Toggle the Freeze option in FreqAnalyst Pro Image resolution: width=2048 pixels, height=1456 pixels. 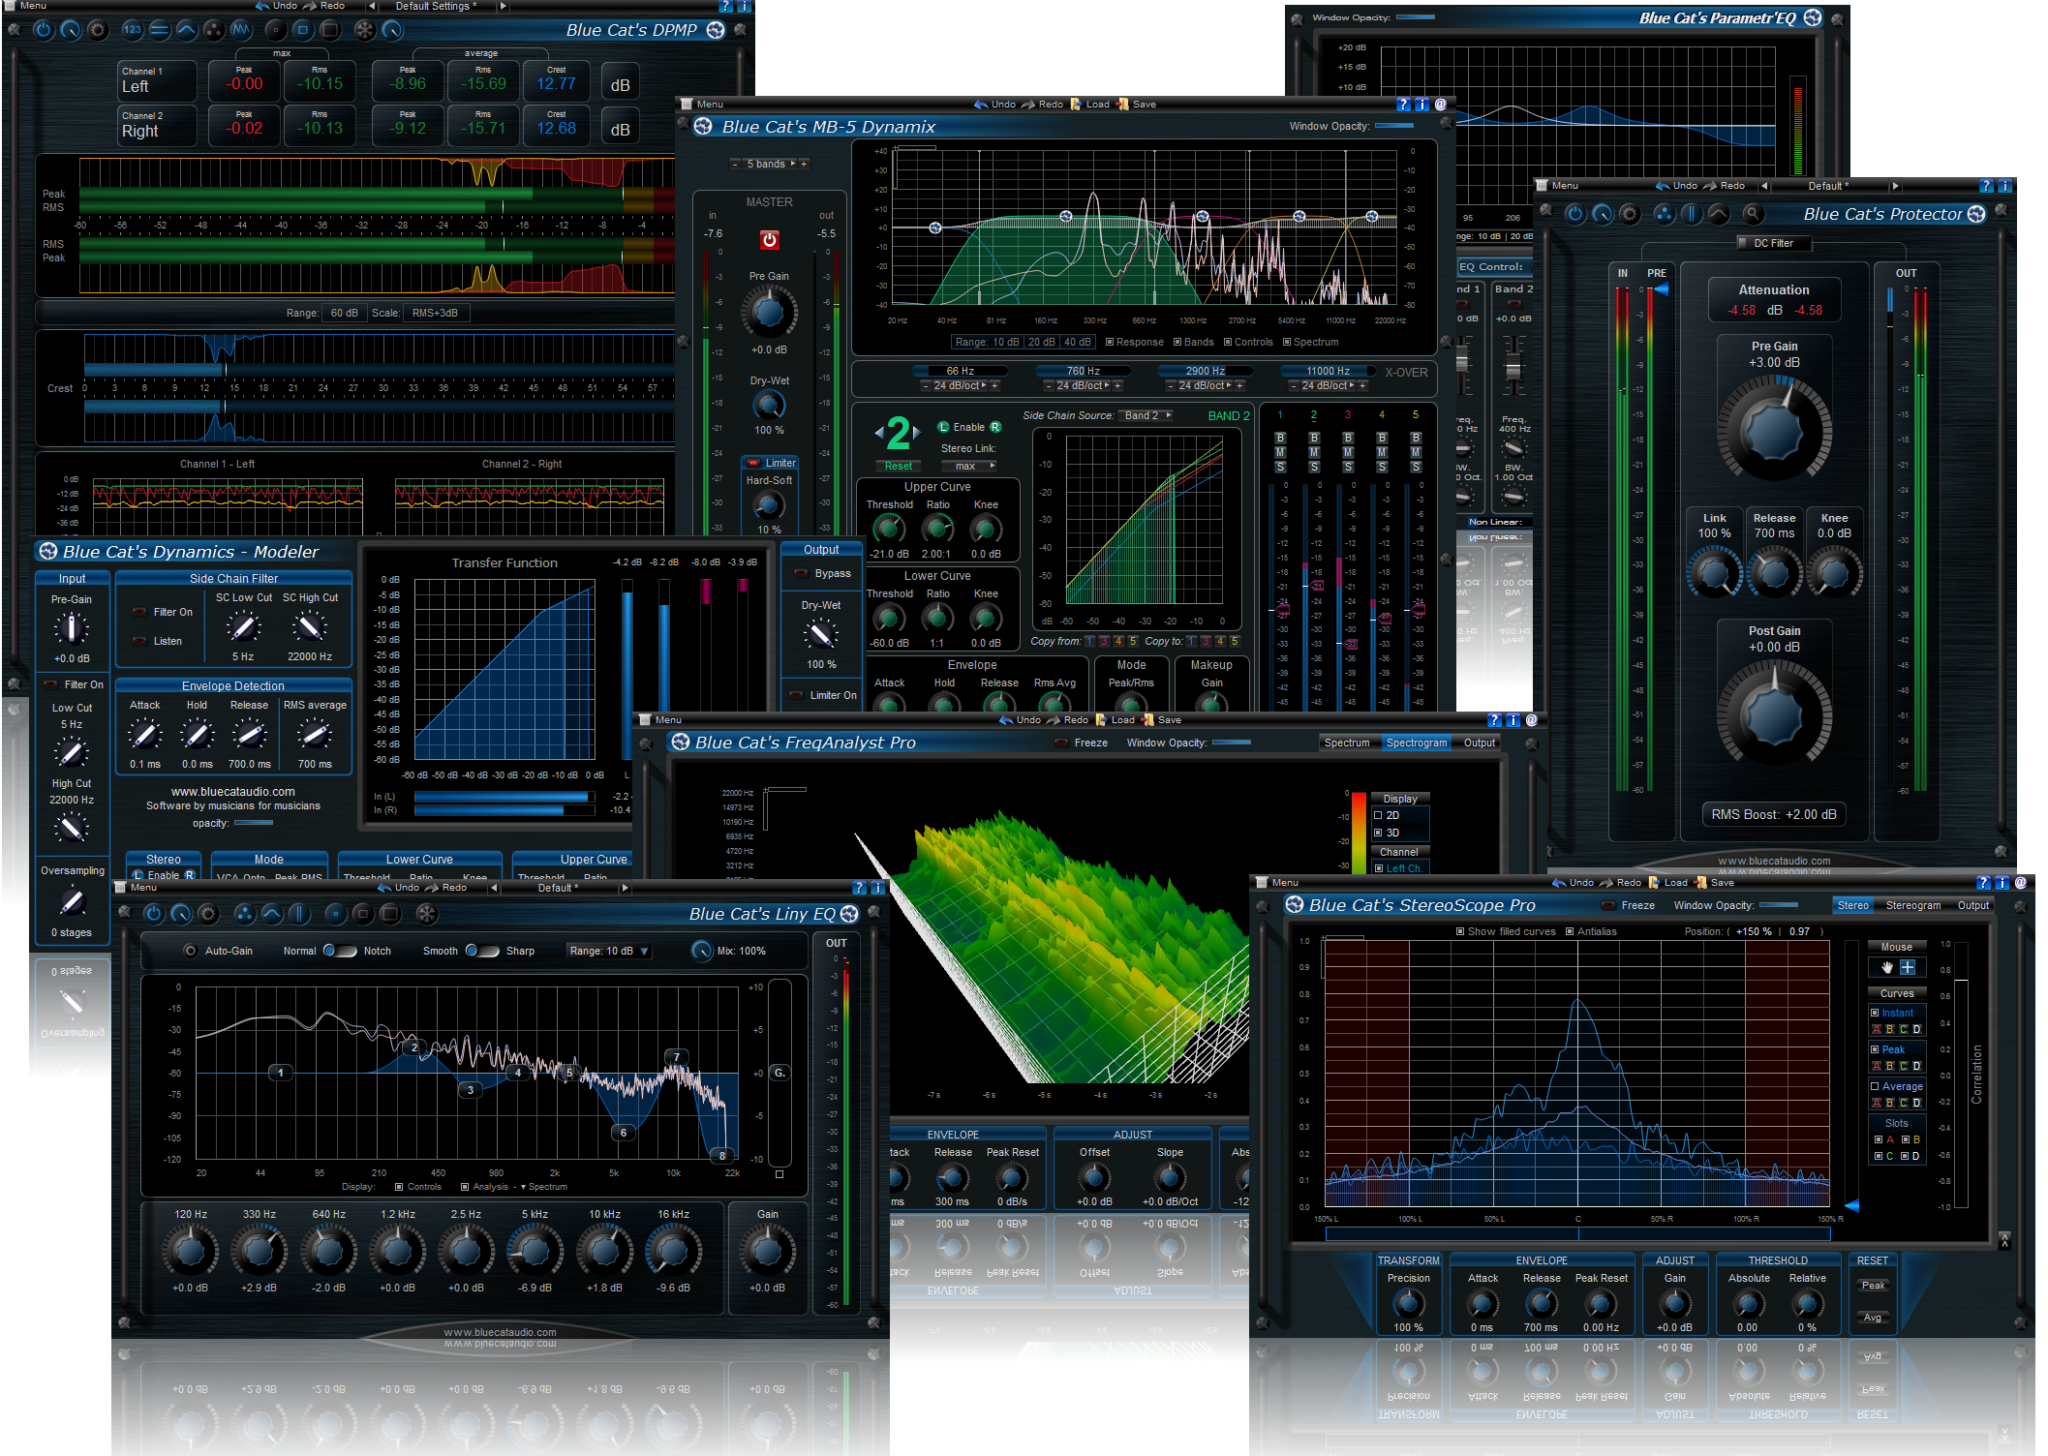coord(1060,743)
